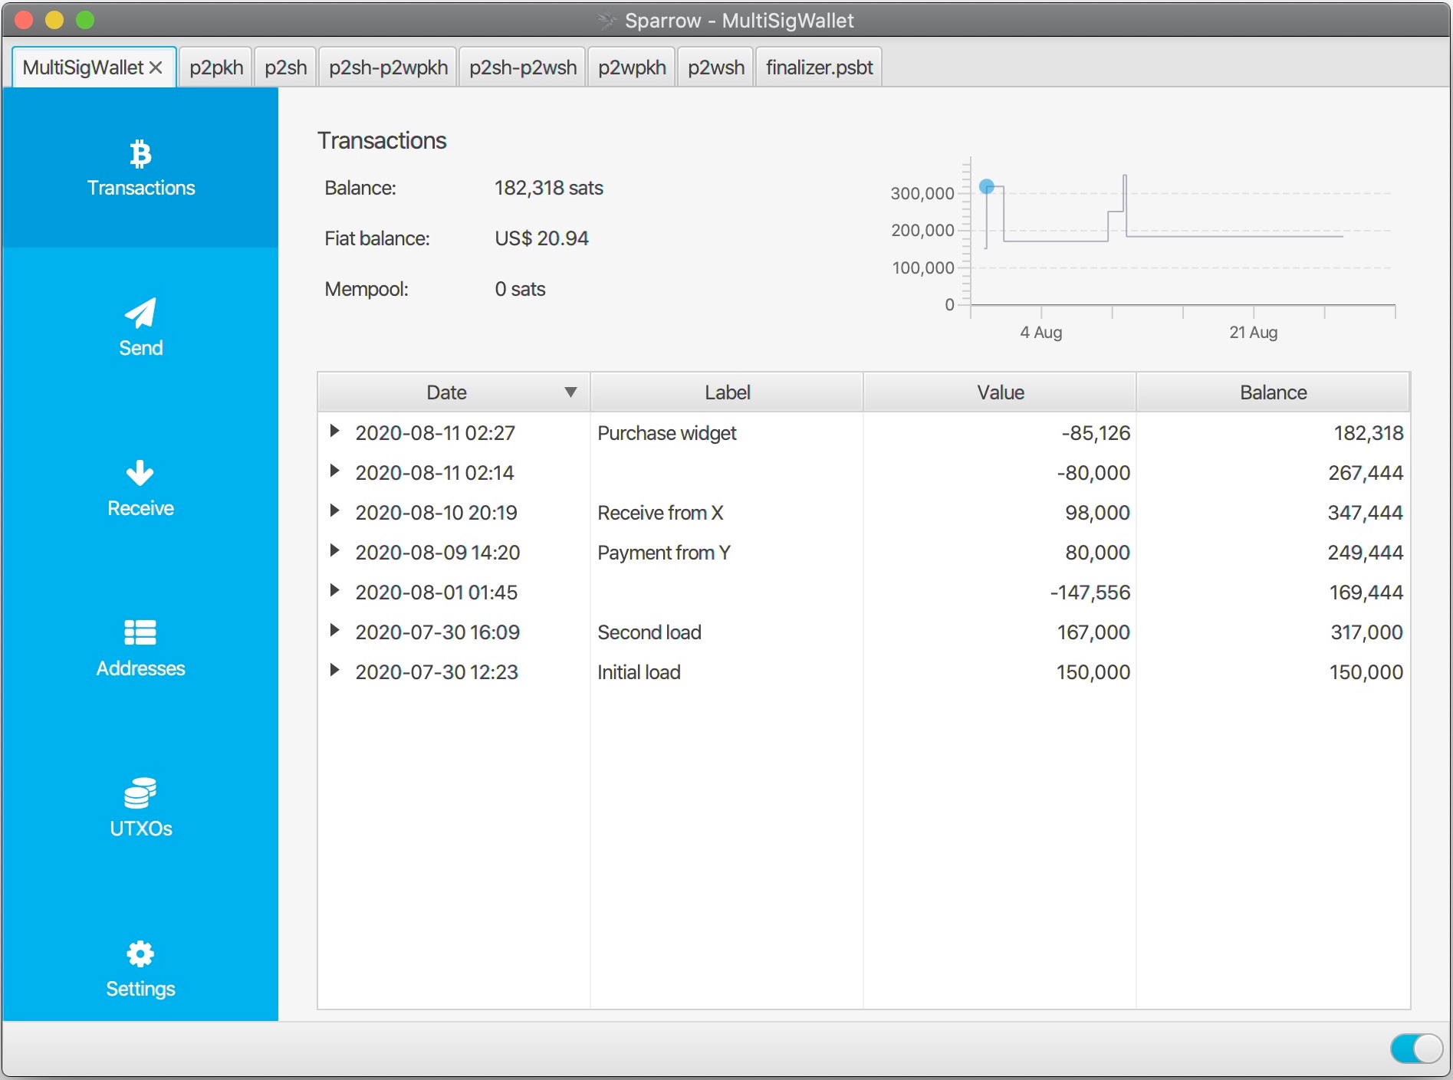
Task: Click the 167,000 value cell
Action: click(1000, 632)
